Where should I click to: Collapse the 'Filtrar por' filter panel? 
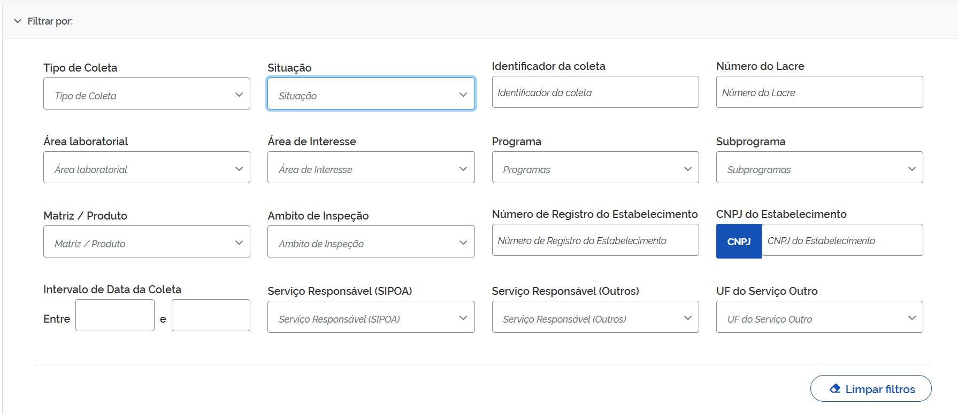point(18,21)
